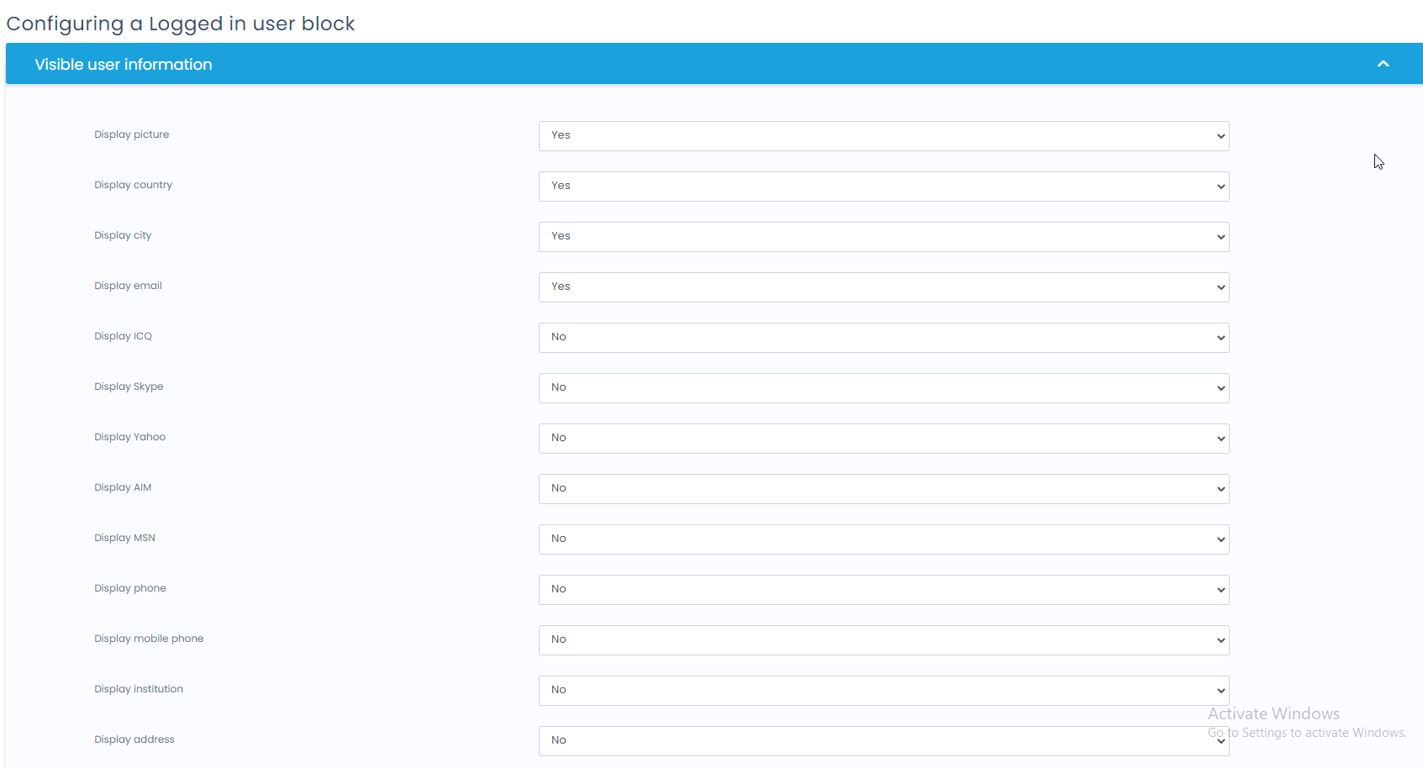The height and width of the screenshot is (768, 1423).
Task: Click the Visible user information header
Action: click(x=124, y=65)
